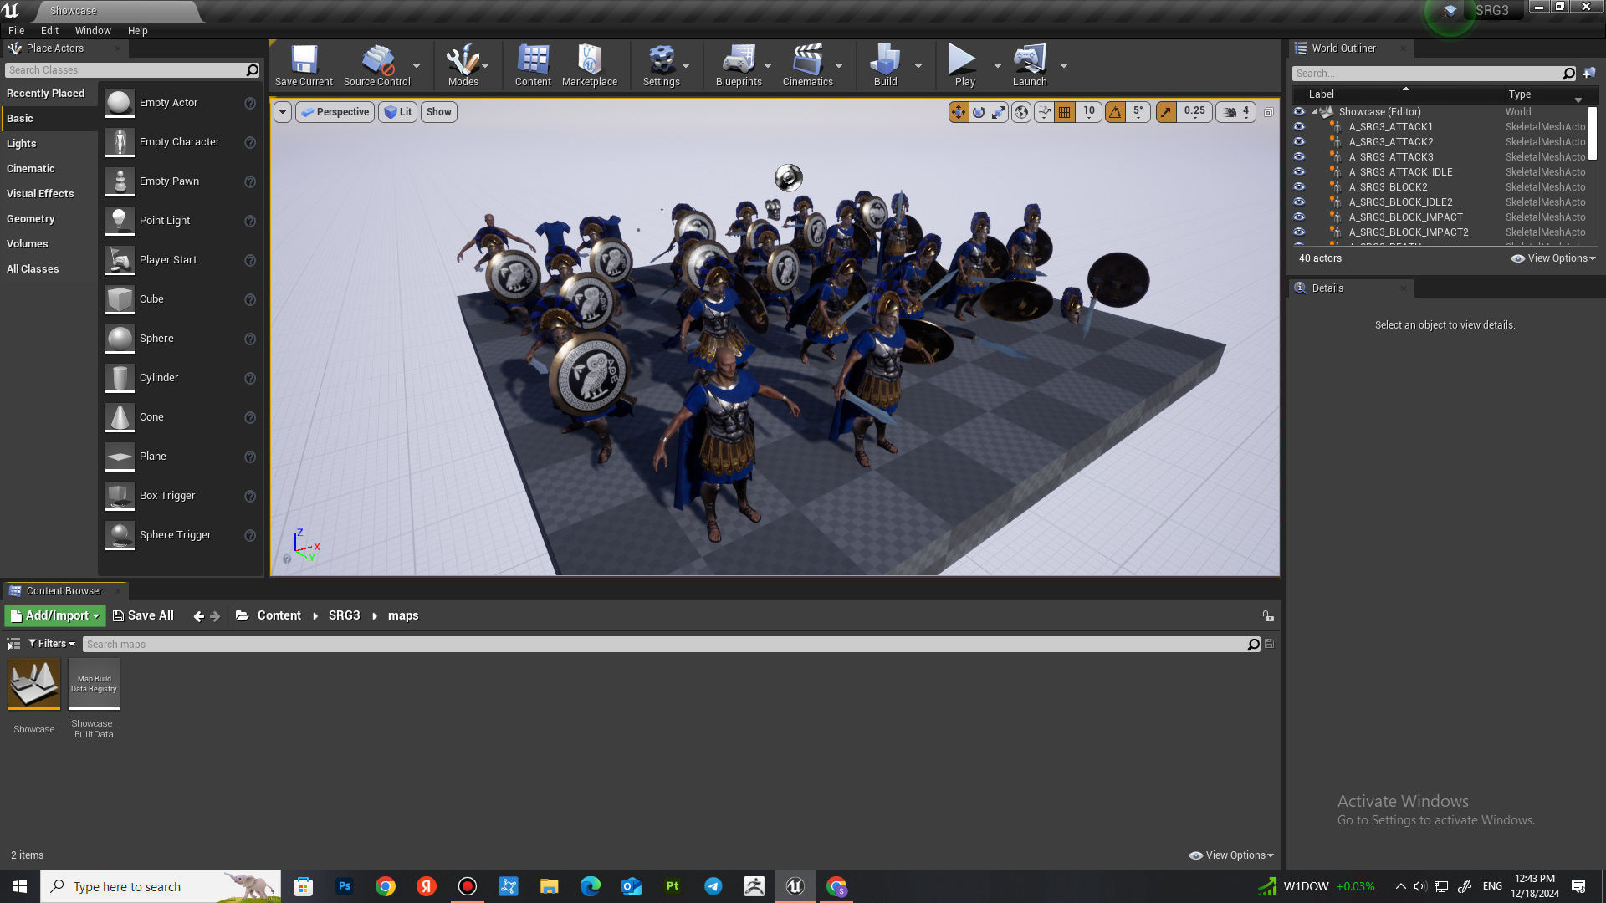Click the Modes tool icon

click(463, 65)
